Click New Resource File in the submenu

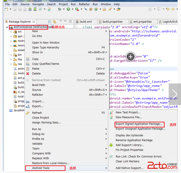[x=129, y=117]
